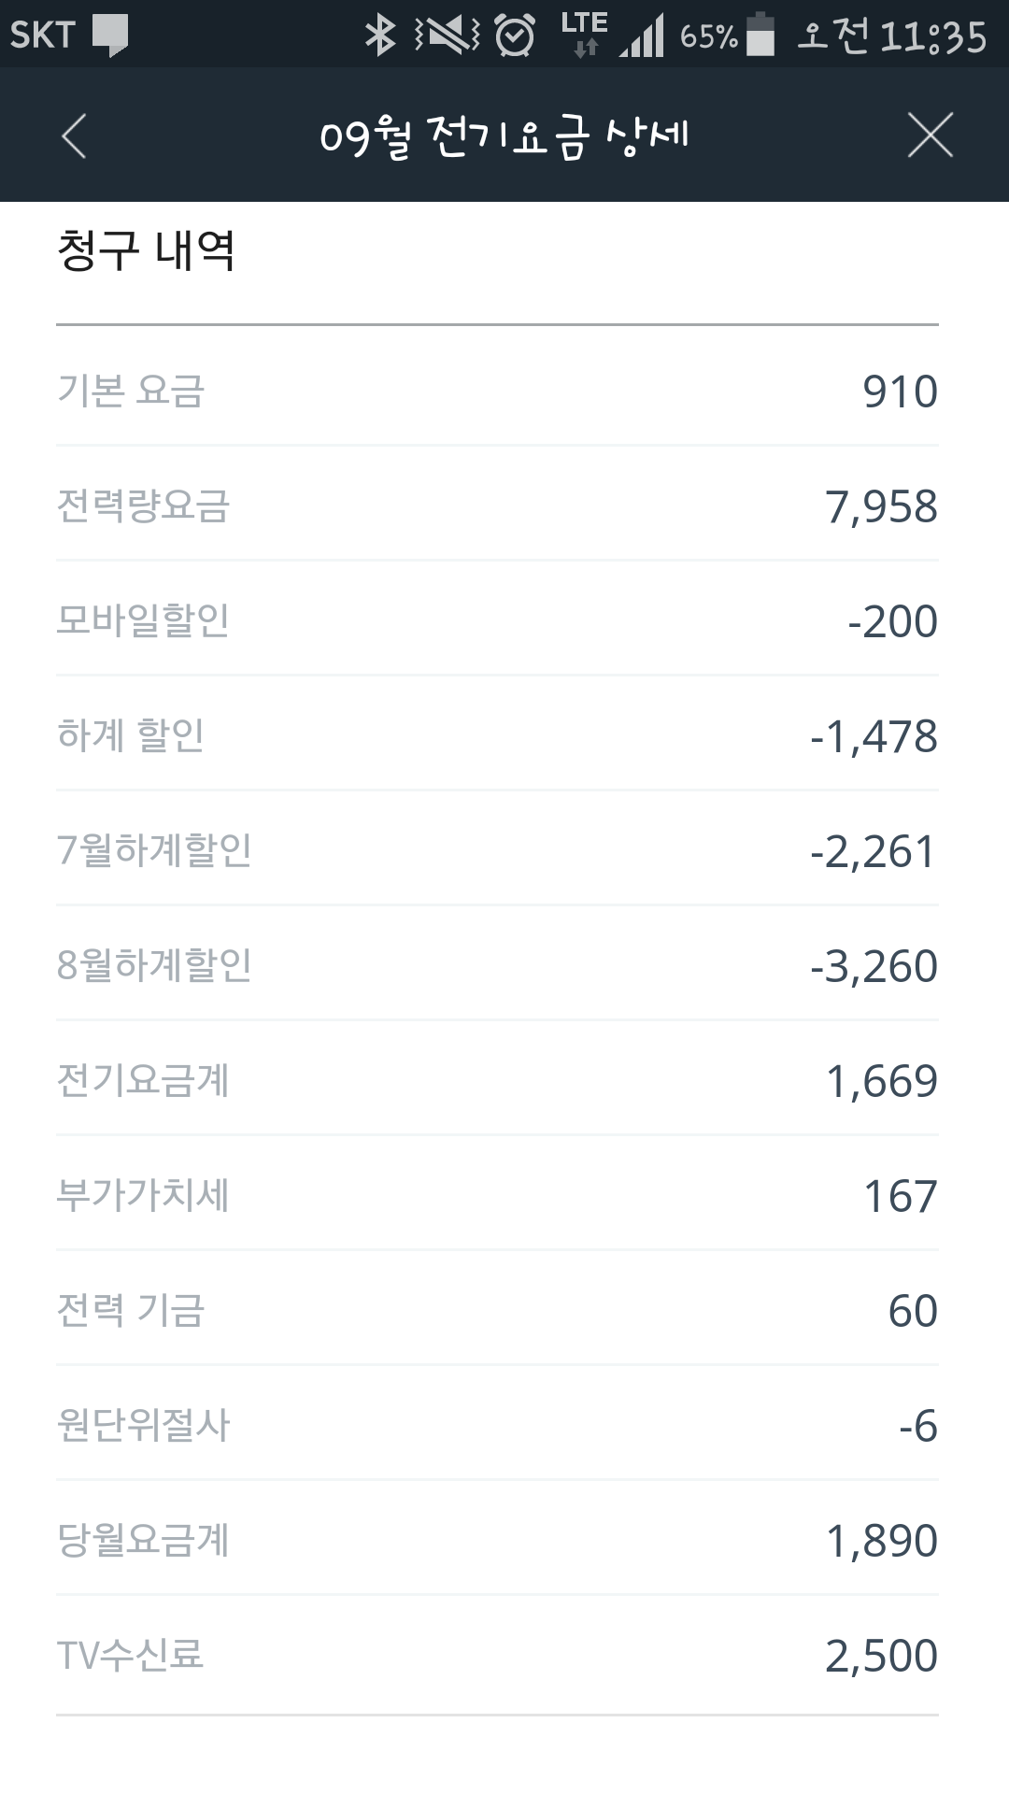This screenshot has width=1009, height=1794.
Task: Tap the vibrate mode status icon
Action: 448,36
